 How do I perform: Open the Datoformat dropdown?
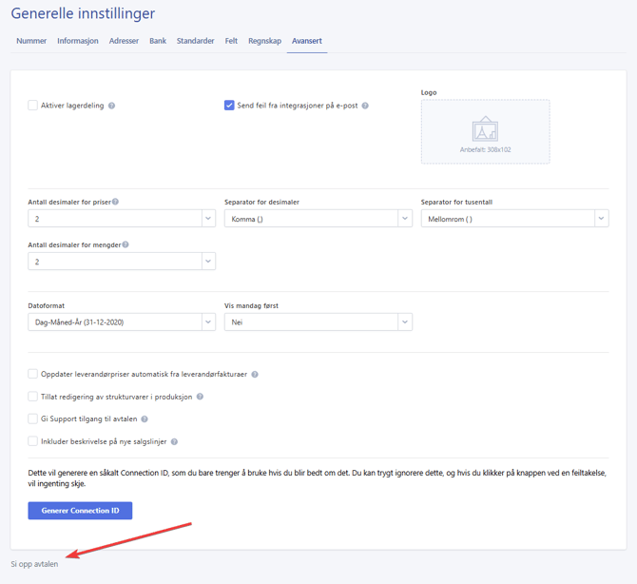coord(122,322)
